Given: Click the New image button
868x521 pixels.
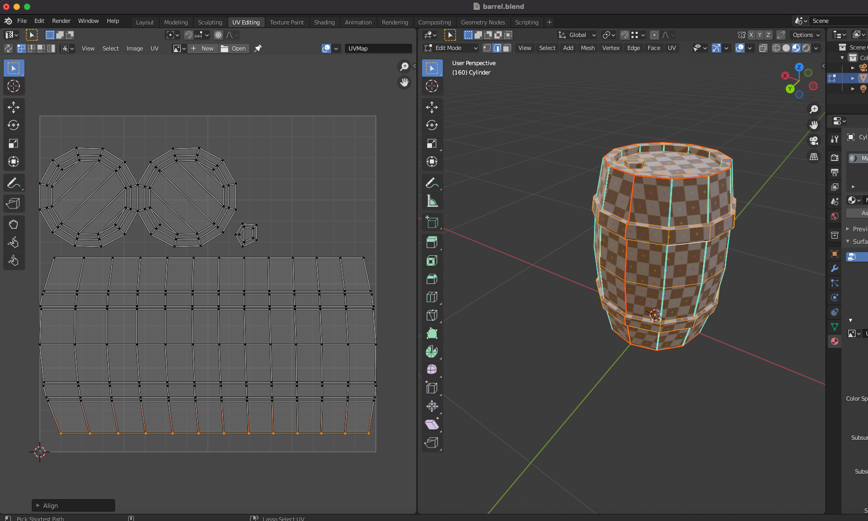Looking at the screenshot, I should click(x=202, y=48).
